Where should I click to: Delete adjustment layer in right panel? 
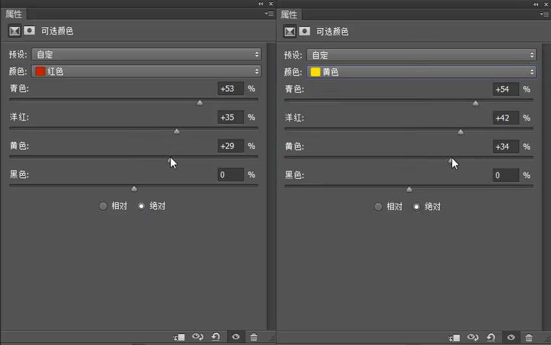click(529, 338)
